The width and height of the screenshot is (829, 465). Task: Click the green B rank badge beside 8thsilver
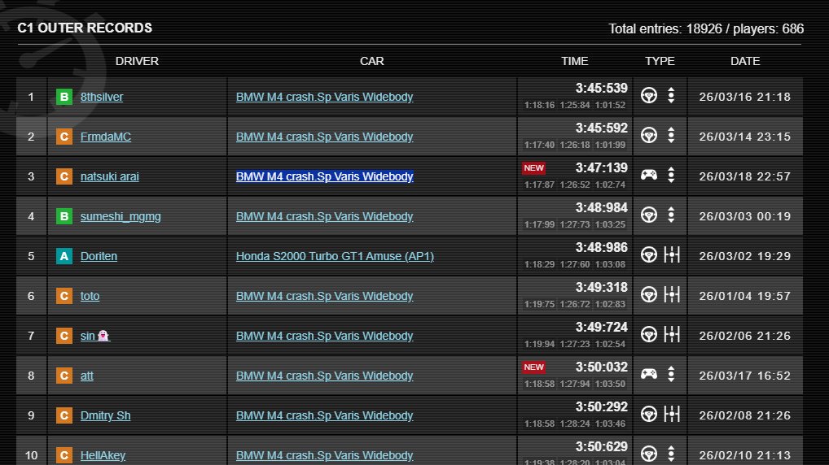[x=64, y=97]
